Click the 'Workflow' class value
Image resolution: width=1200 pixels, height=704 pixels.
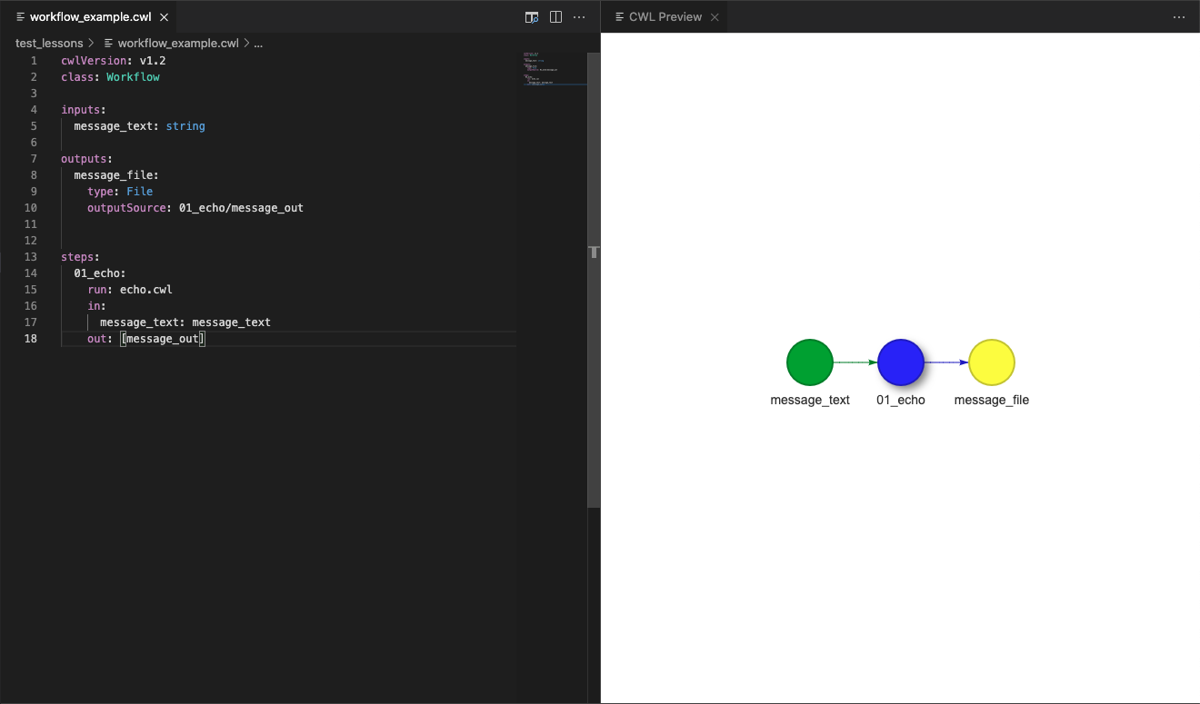133,77
